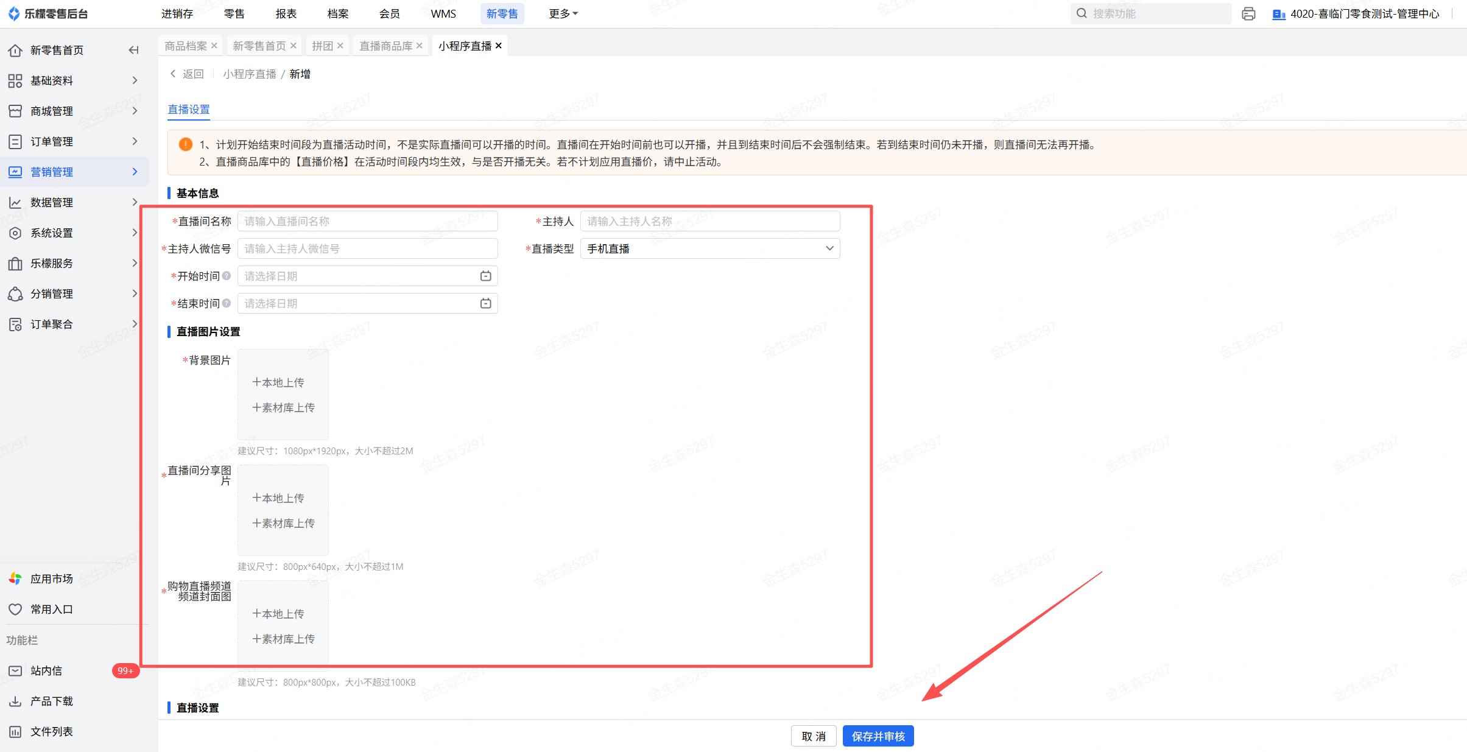
Task: Click help icon next to 结束时间
Action: pos(227,303)
